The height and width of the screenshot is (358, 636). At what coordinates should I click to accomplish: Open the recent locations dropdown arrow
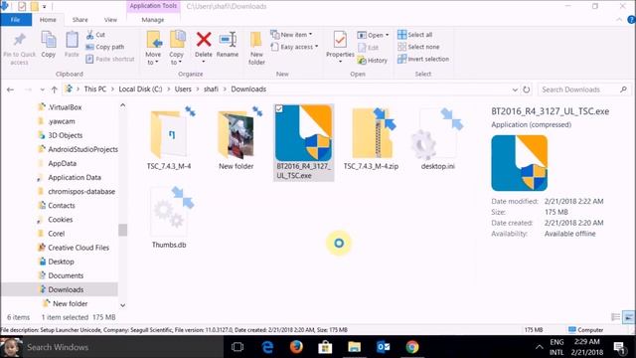pos(42,89)
